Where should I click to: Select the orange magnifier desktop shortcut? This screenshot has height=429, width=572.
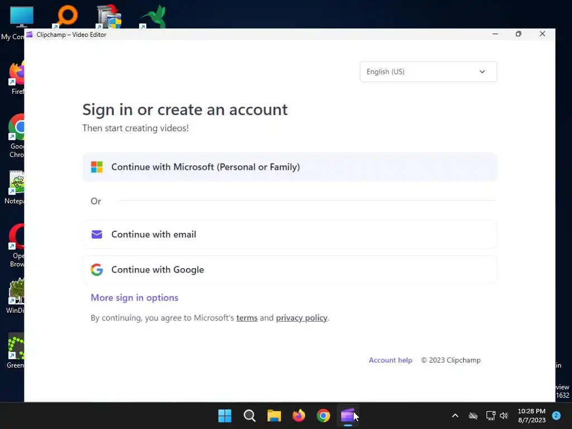pyautogui.click(x=66, y=17)
